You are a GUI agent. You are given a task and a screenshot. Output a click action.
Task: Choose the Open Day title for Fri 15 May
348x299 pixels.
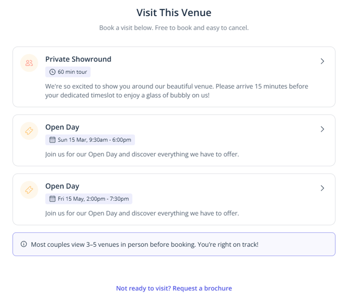(x=62, y=186)
